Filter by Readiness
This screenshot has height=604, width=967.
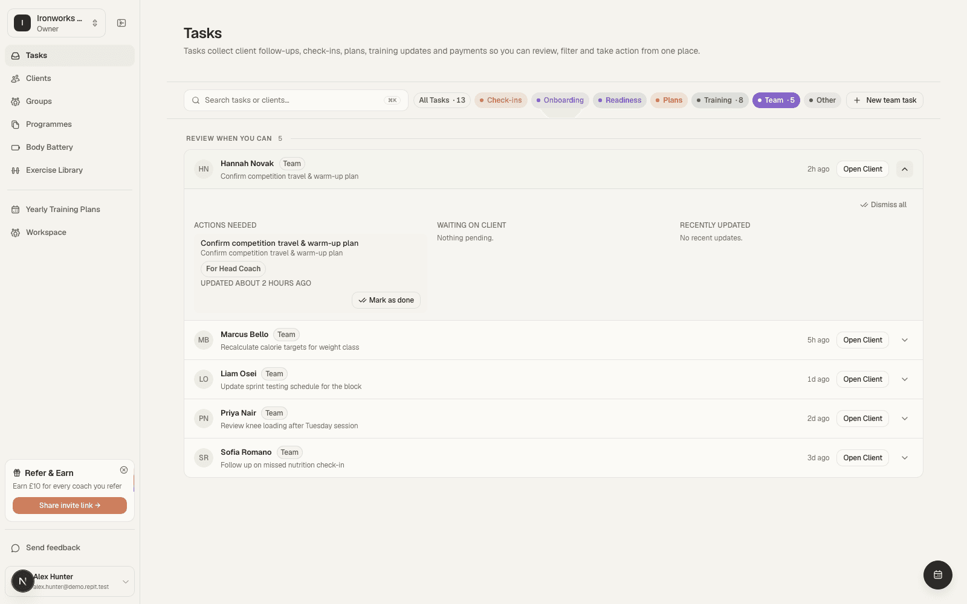619,100
